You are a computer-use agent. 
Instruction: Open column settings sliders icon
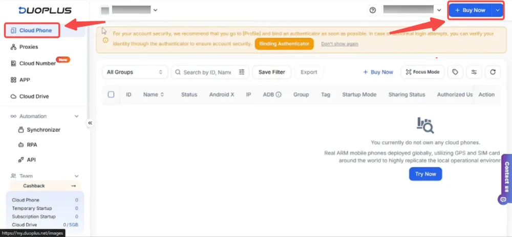474,72
